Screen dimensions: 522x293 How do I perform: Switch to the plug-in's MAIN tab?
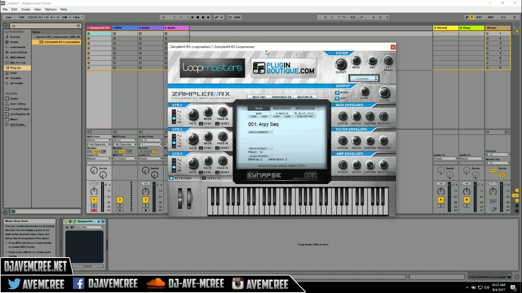click(x=259, y=109)
